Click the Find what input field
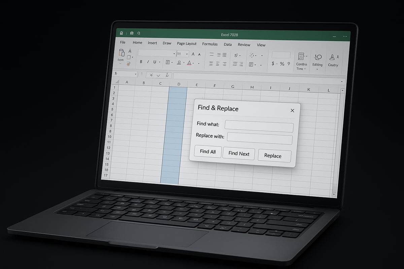404x269 pixels. tap(259, 126)
